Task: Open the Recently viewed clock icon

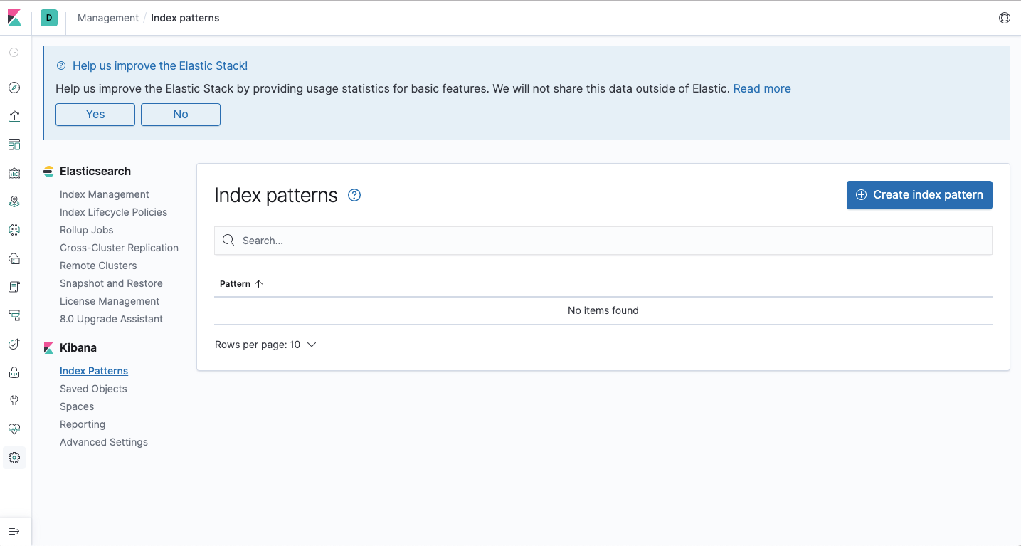Action: pyautogui.click(x=14, y=53)
